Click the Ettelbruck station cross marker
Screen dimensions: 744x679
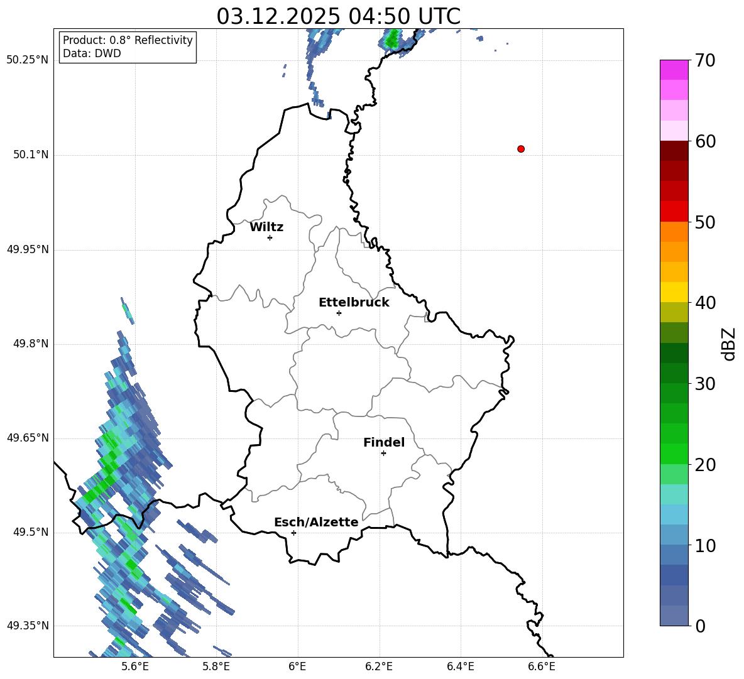click(x=339, y=313)
